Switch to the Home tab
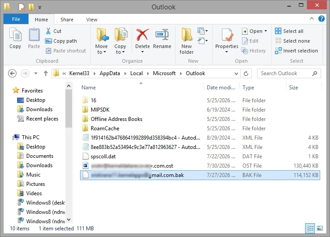 (x=41, y=20)
